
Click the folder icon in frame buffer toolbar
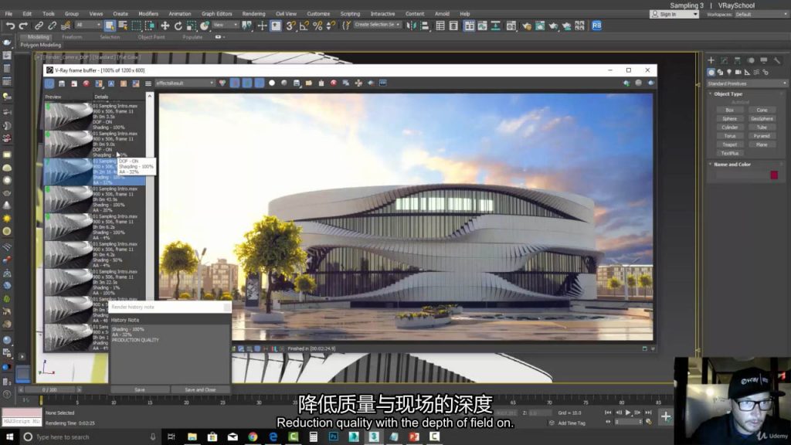(x=309, y=83)
